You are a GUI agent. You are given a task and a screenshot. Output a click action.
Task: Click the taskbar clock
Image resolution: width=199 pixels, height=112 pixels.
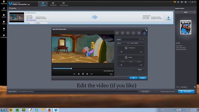[x=193, y=110]
